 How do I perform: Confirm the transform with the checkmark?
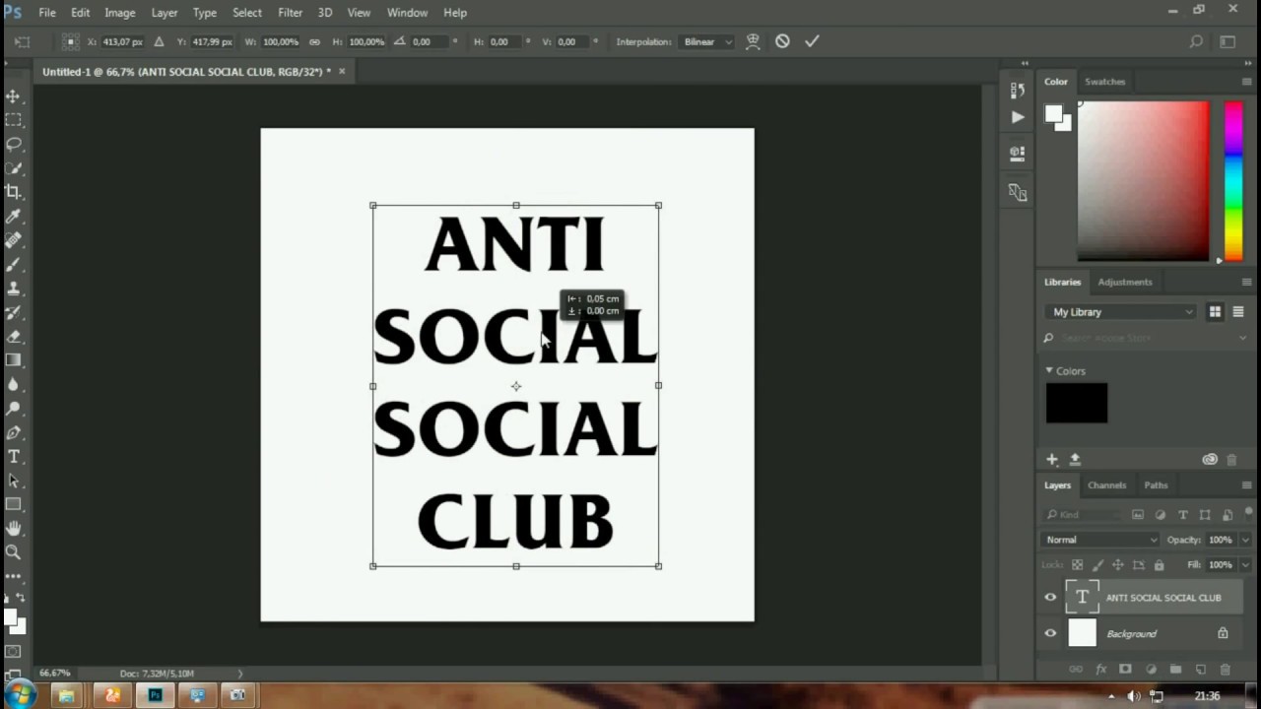tap(812, 40)
